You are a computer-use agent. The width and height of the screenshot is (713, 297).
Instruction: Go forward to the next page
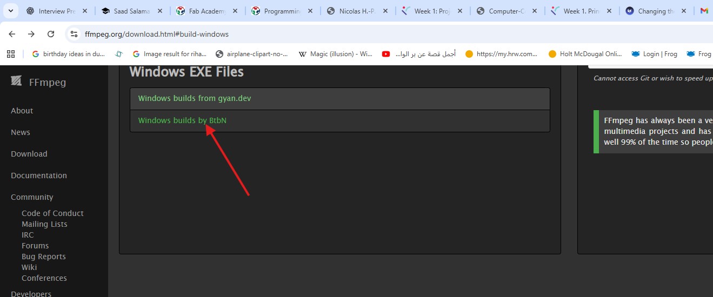click(31, 34)
